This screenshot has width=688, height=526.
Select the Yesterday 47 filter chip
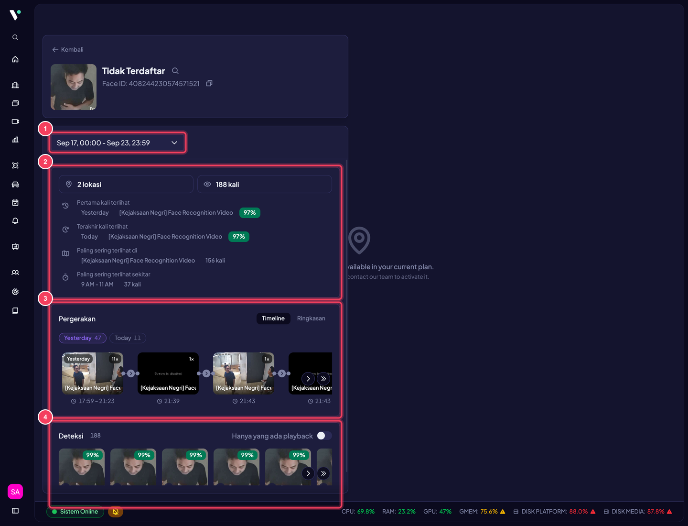(83, 338)
